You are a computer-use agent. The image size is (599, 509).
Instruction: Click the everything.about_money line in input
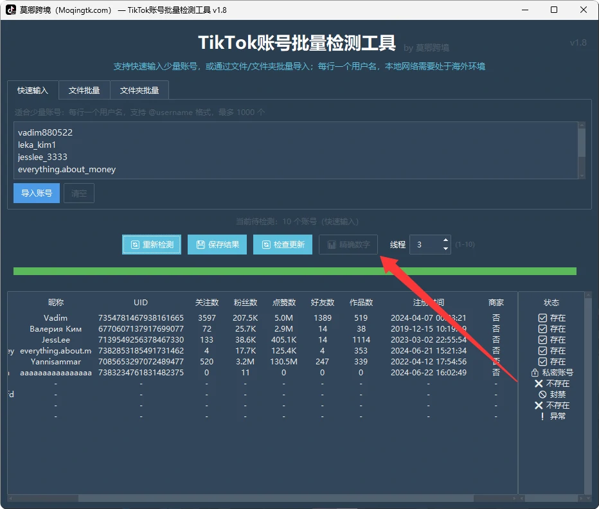tap(67, 169)
